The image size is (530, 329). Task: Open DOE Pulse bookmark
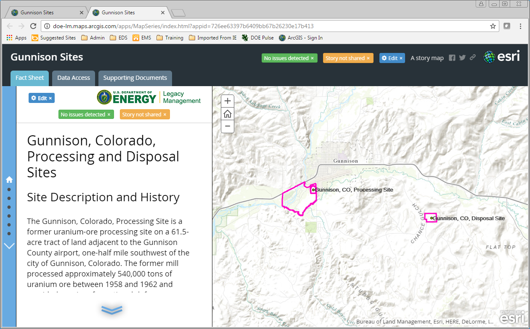pos(257,38)
